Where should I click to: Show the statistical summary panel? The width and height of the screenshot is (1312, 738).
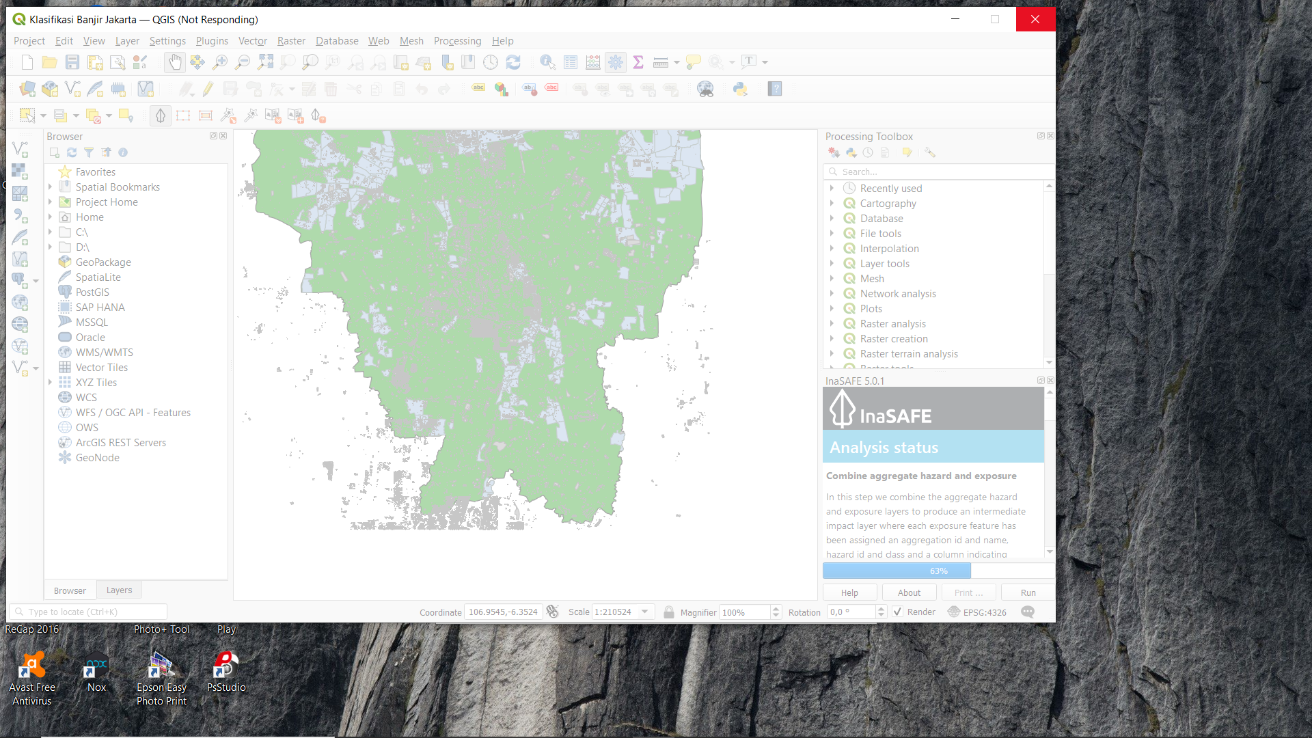coord(638,61)
